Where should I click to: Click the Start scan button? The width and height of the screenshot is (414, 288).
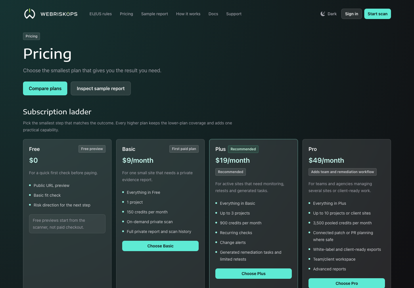coord(377,14)
